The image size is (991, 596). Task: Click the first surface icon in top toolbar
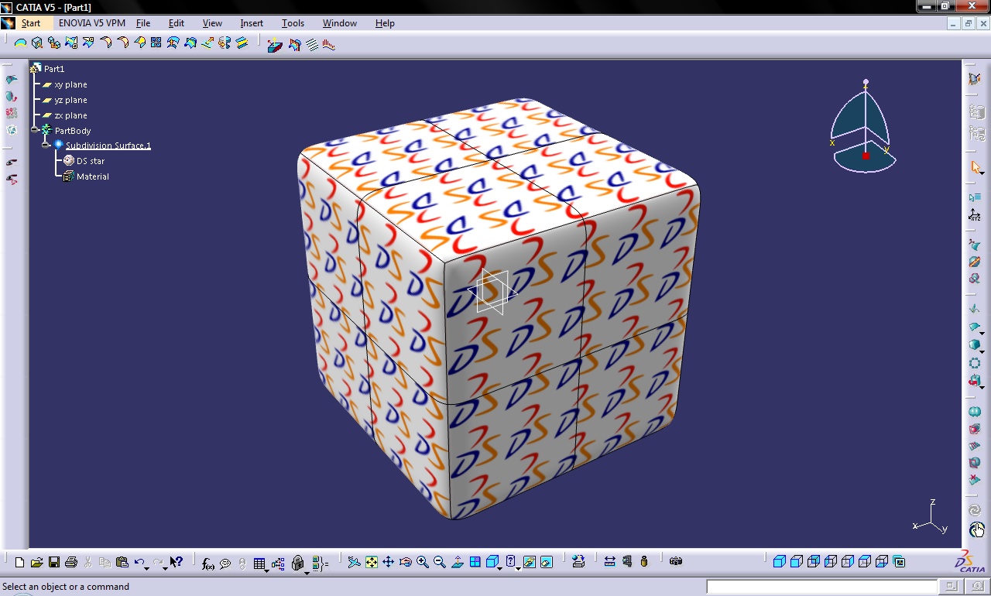point(21,43)
